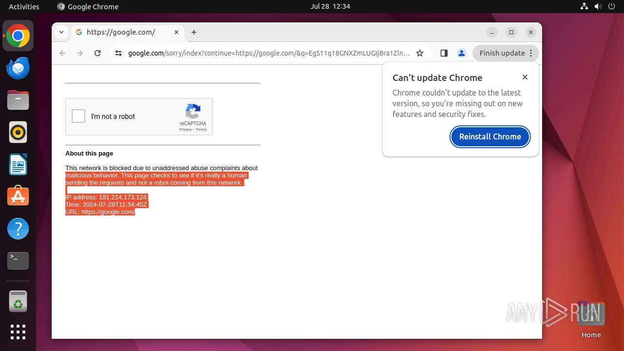This screenshot has width=624, height=351.
Task: Launch LibreOffice Writer from the dock
Action: (x=18, y=164)
